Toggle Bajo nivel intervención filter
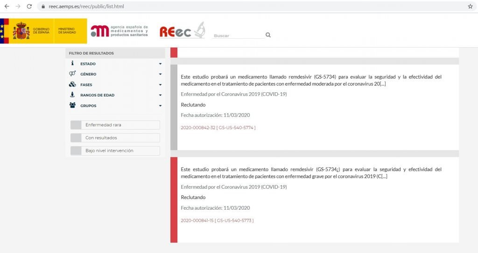 pyautogui.click(x=115, y=151)
